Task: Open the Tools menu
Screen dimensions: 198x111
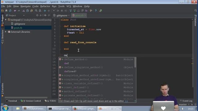Action: [x=61, y=6]
